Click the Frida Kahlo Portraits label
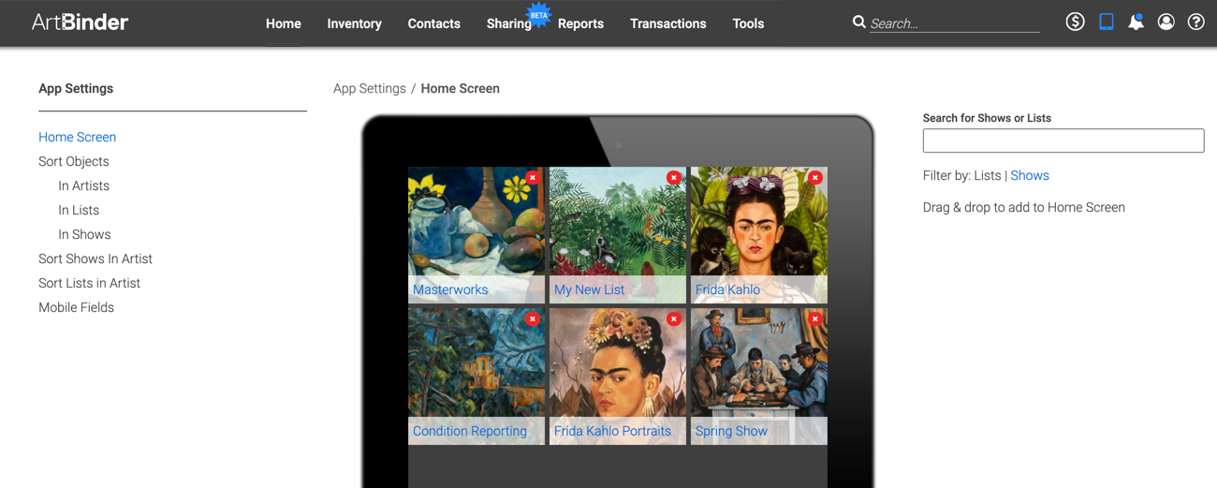This screenshot has width=1217, height=488. coord(612,431)
